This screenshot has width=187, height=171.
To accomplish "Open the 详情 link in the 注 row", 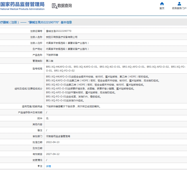I will point(48,166).
